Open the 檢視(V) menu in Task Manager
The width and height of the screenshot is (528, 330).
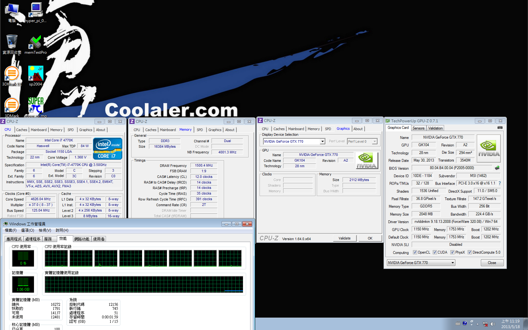pyautogui.click(x=45, y=230)
